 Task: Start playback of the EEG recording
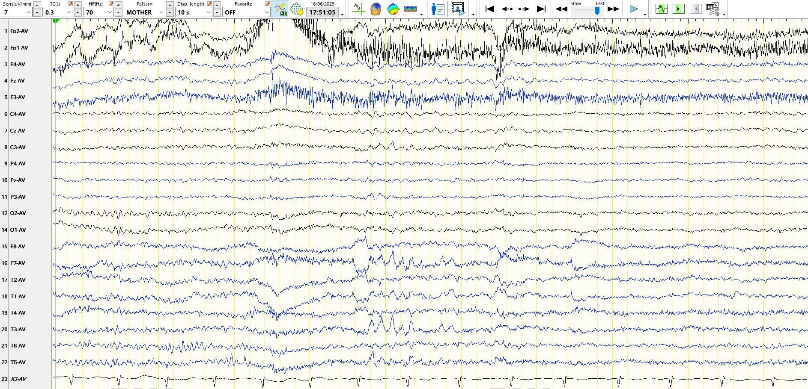(x=634, y=9)
